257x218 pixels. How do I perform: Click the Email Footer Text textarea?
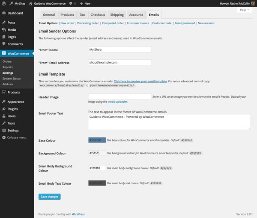(169, 122)
